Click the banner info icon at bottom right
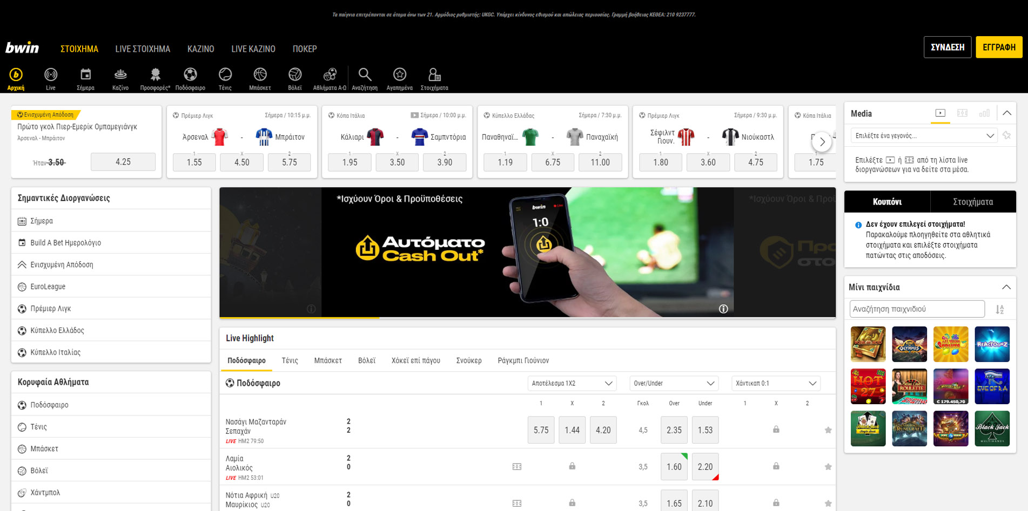This screenshot has height=511, width=1028. [723, 309]
